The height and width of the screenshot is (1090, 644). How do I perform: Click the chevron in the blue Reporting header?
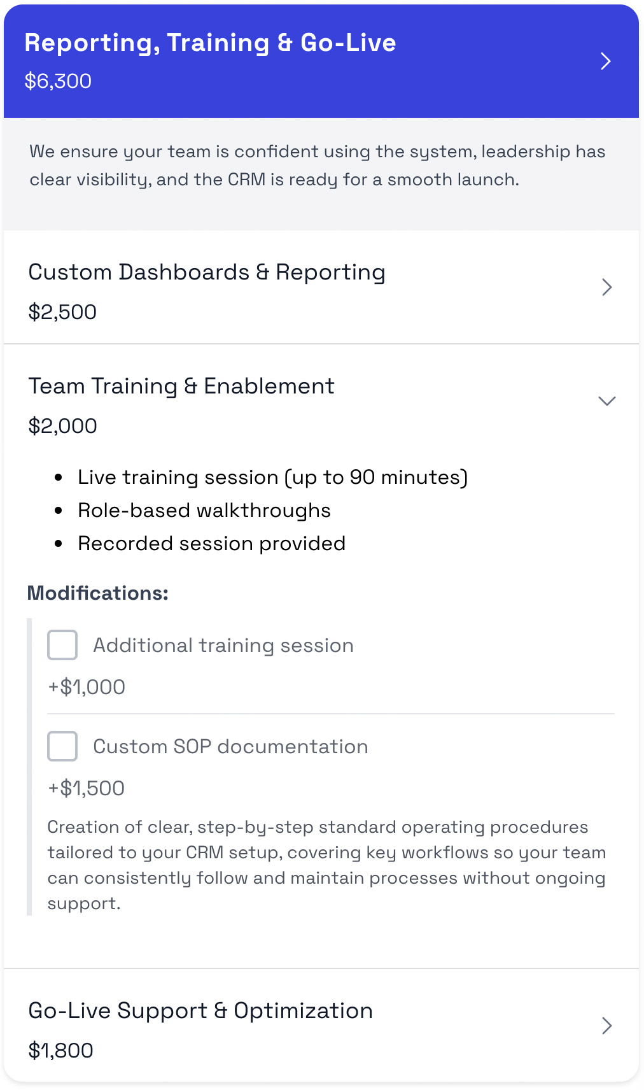[x=606, y=61]
